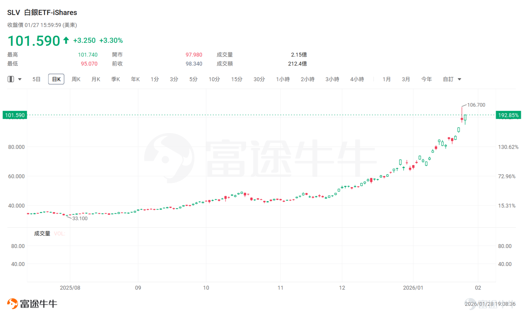Select the 3小時 interval

click(332, 79)
